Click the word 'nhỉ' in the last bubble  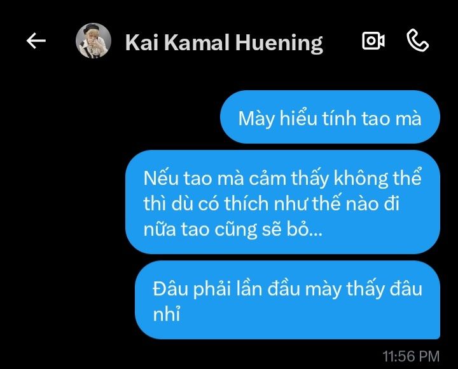click(167, 314)
